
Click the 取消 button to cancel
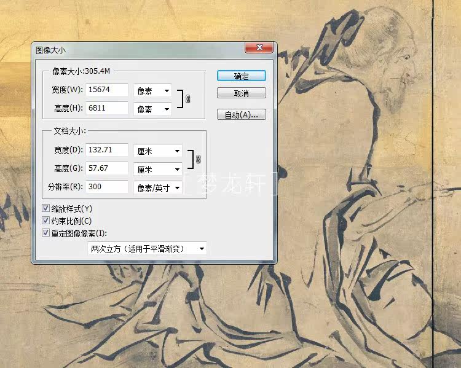pos(242,93)
